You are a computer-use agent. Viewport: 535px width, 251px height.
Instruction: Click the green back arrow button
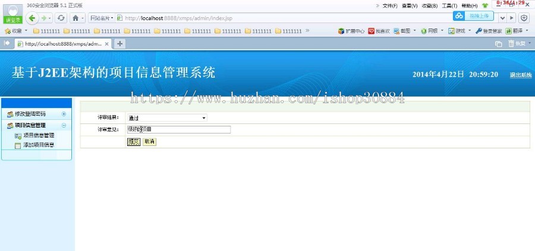point(33,18)
